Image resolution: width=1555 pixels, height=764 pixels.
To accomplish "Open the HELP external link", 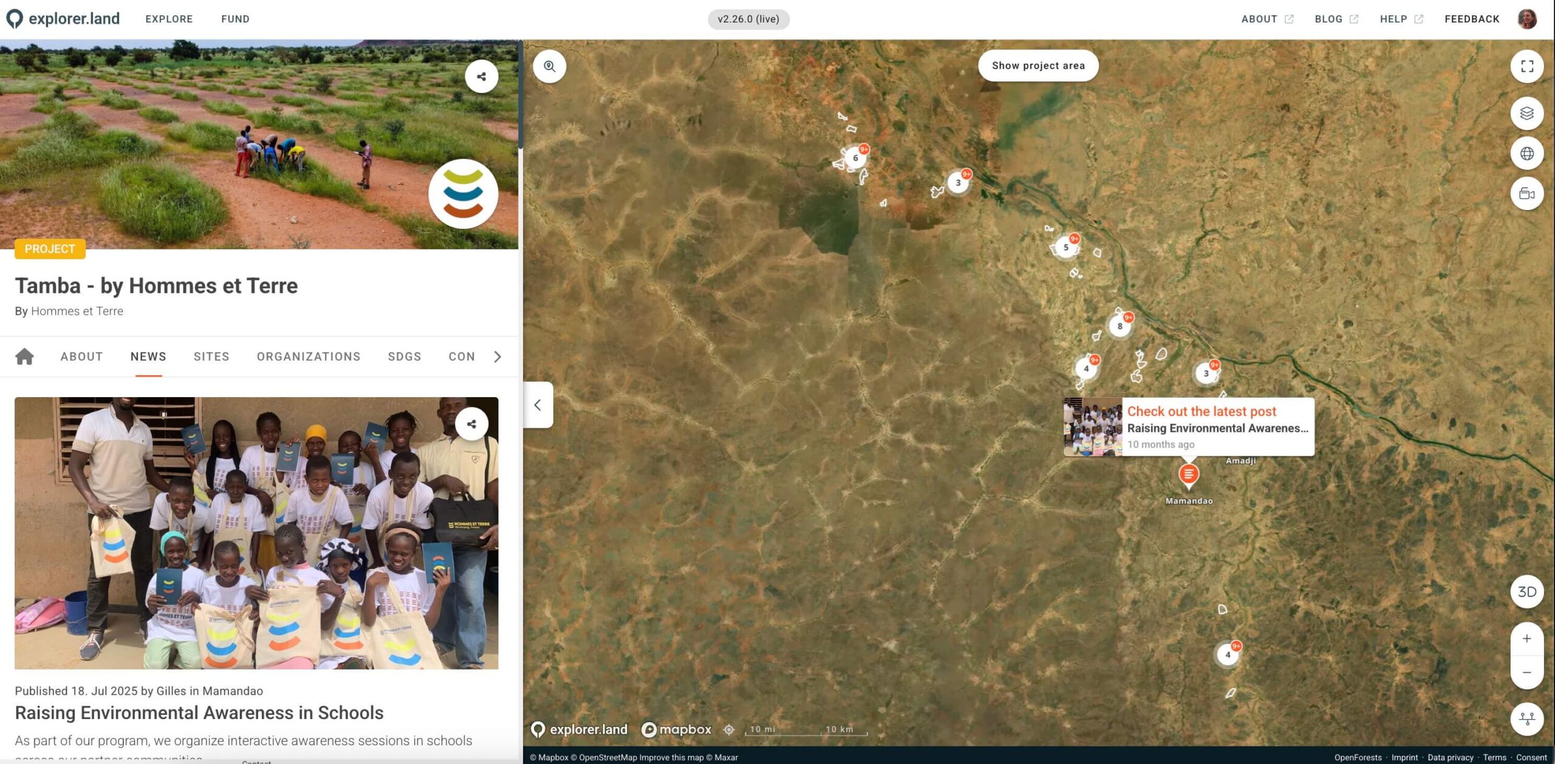I will point(1401,19).
